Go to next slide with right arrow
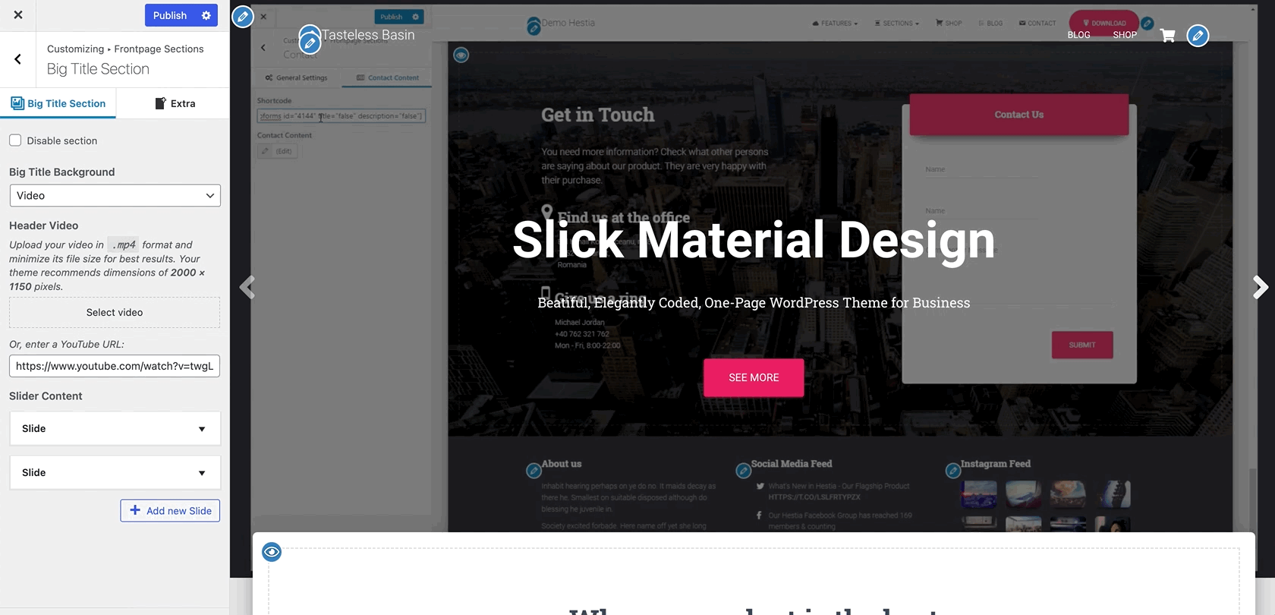The width and height of the screenshot is (1275, 615). point(1260,287)
